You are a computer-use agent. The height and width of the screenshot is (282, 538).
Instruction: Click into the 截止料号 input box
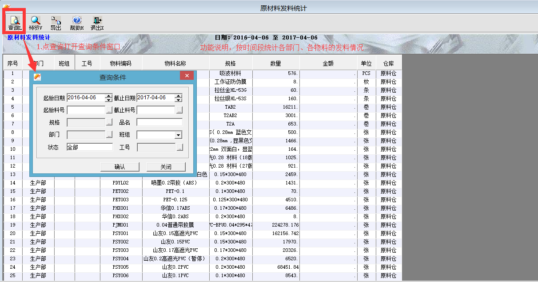[155, 110]
